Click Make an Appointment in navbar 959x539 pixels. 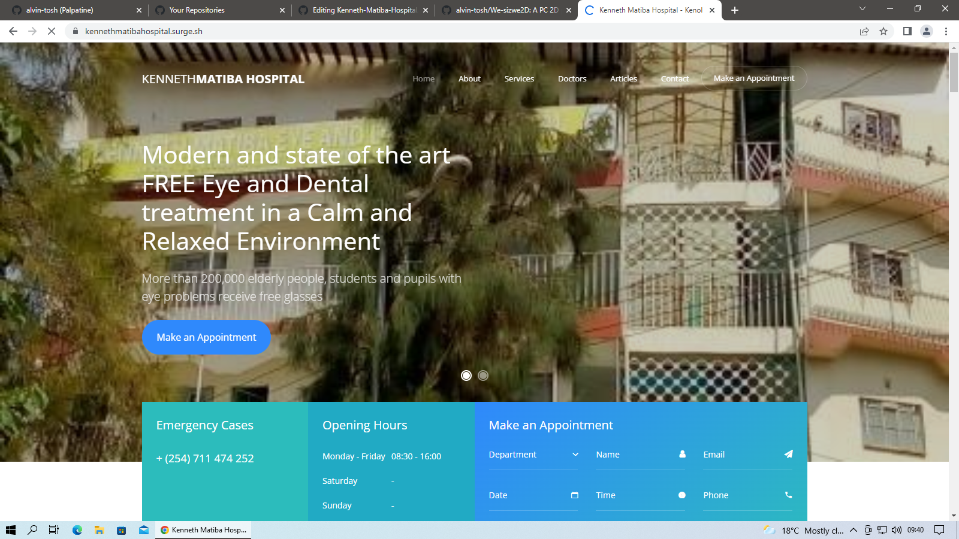click(754, 78)
